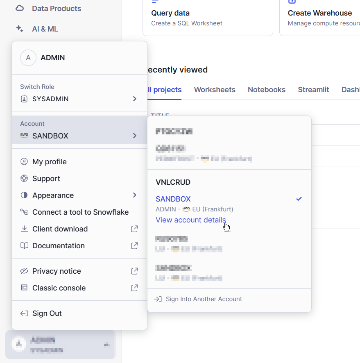Click the Support lifebuoy icon
360x363 pixels.
click(x=24, y=178)
